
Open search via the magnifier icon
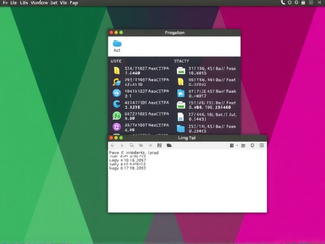coord(132,145)
